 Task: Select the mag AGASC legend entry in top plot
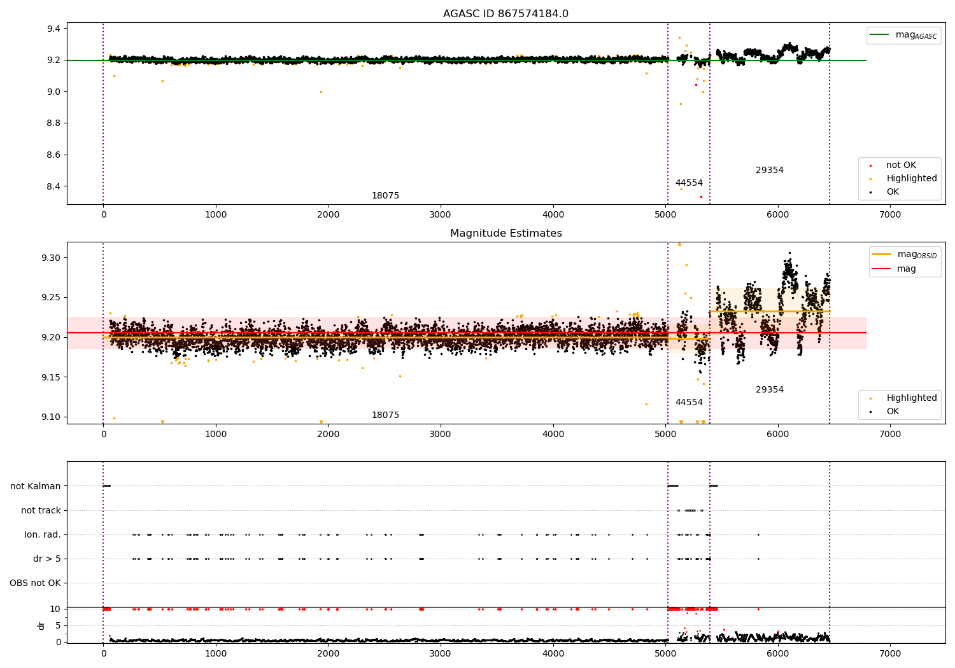coord(903,35)
